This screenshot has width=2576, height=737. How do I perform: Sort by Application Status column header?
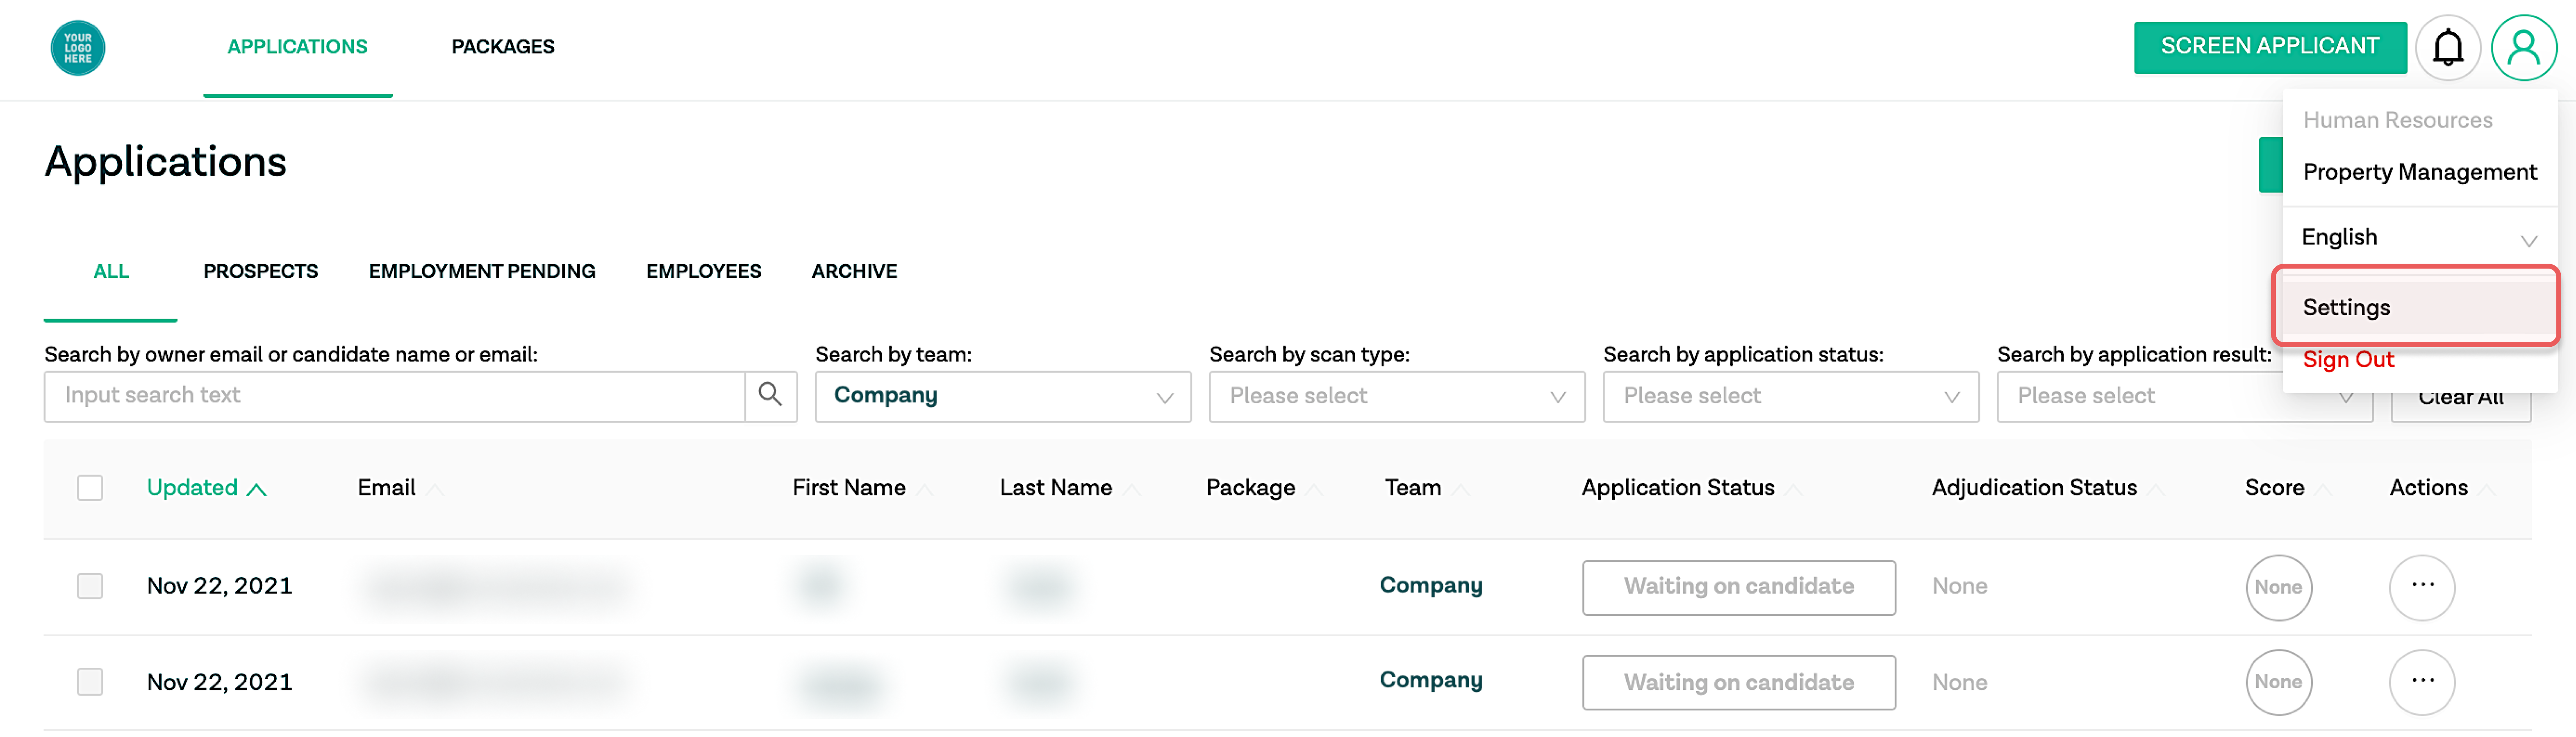click(1678, 488)
